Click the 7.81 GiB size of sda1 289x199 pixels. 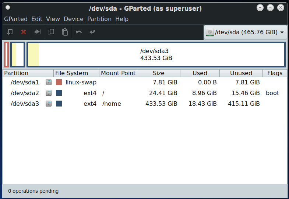point(165,82)
